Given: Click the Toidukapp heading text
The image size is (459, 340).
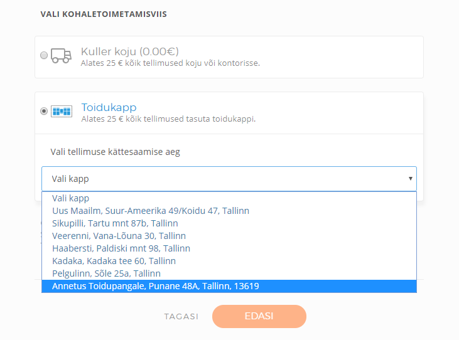Looking at the screenshot, I should [x=109, y=107].
